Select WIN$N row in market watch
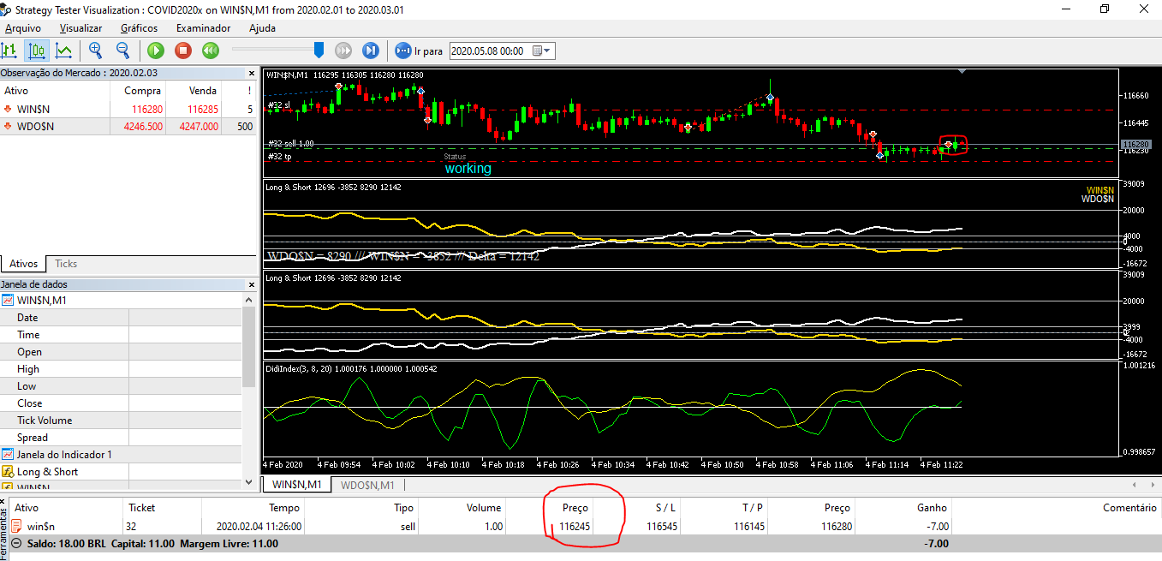Image resolution: width=1162 pixels, height=561 pixels. coord(128,109)
